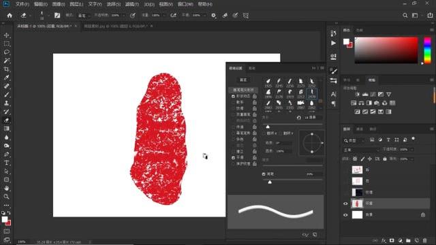The height and width of the screenshot is (245, 436).
Task: Toggle the 间距 spacing checkbox
Action: point(264,174)
